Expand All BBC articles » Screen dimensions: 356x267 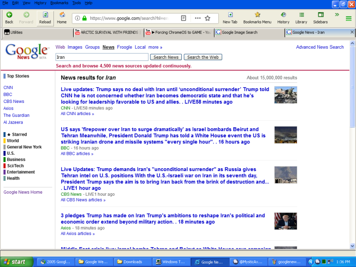pos(77,154)
